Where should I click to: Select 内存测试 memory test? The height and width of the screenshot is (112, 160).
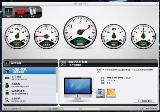pos(29,78)
